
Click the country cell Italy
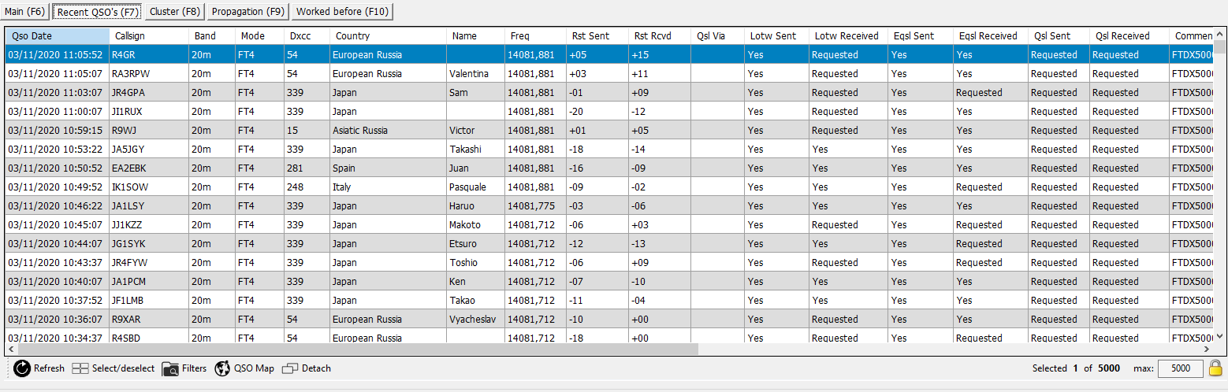(341, 187)
